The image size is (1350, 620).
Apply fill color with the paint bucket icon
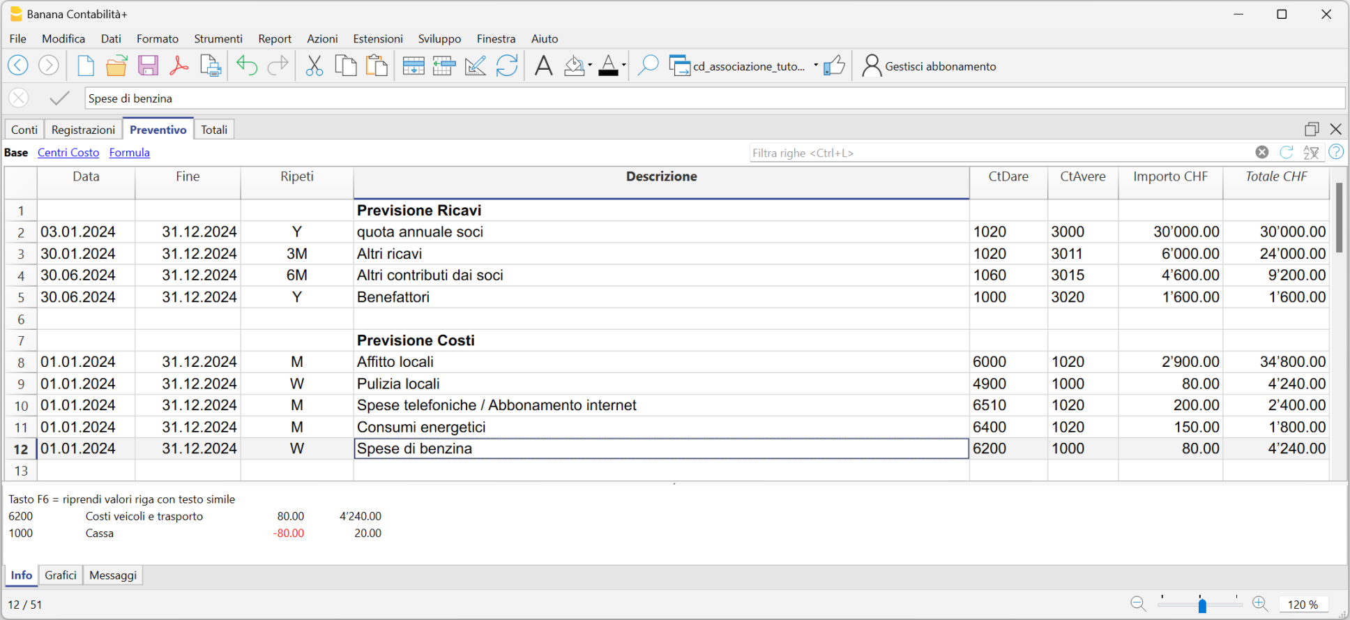coord(574,66)
